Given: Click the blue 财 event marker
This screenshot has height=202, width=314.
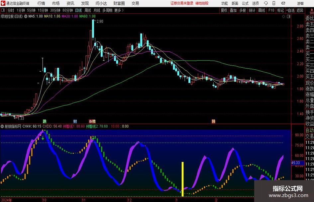Looking at the screenshot, I should pos(75,121).
